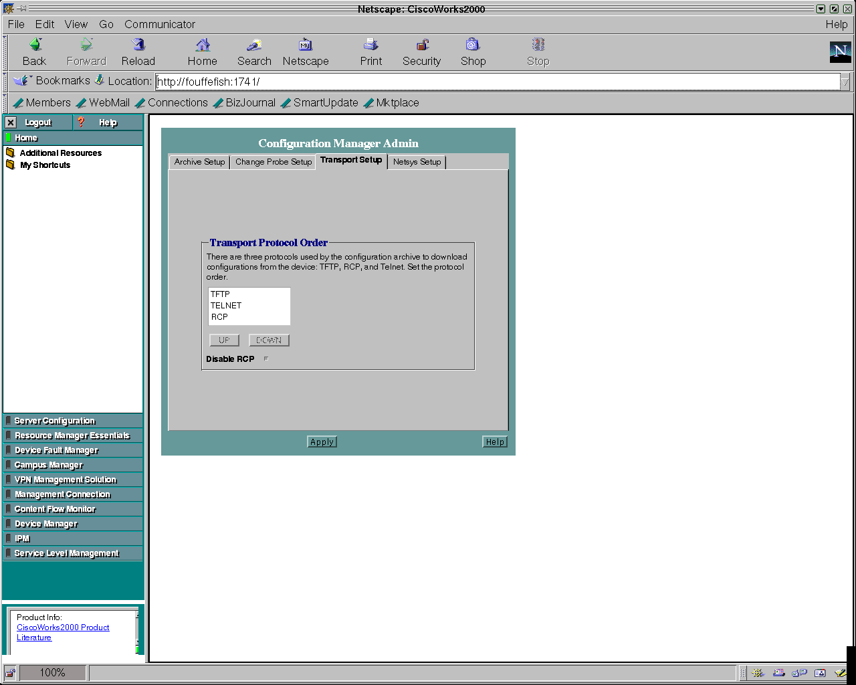Image resolution: width=856 pixels, height=685 pixels.
Task: Select the Transport Setup tab
Action: [x=351, y=160]
